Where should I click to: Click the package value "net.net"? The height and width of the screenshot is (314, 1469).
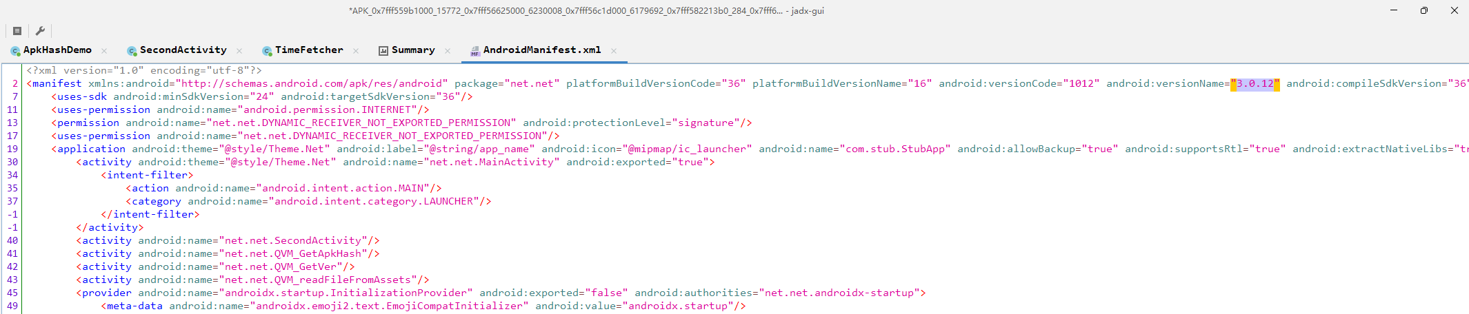tap(532, 84)
